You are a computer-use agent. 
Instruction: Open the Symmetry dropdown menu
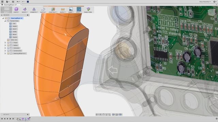(34, 12)
